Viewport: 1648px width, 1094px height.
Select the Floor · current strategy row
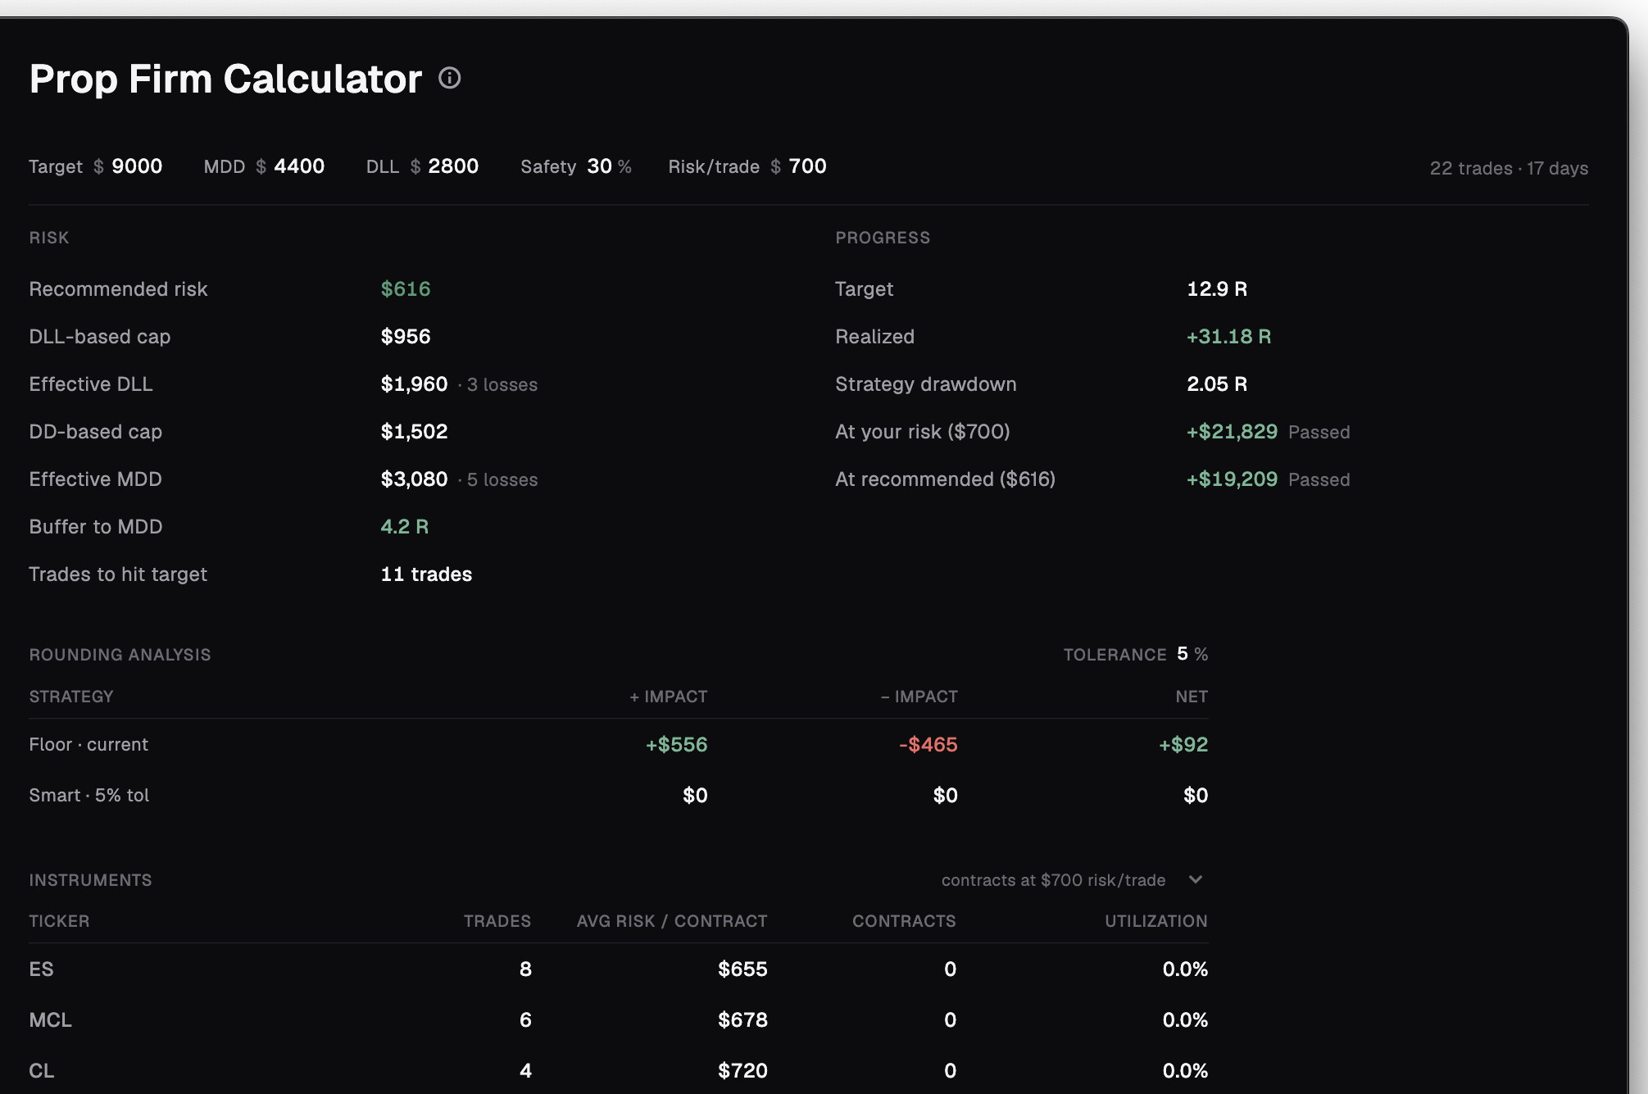(x=619, y=745)
